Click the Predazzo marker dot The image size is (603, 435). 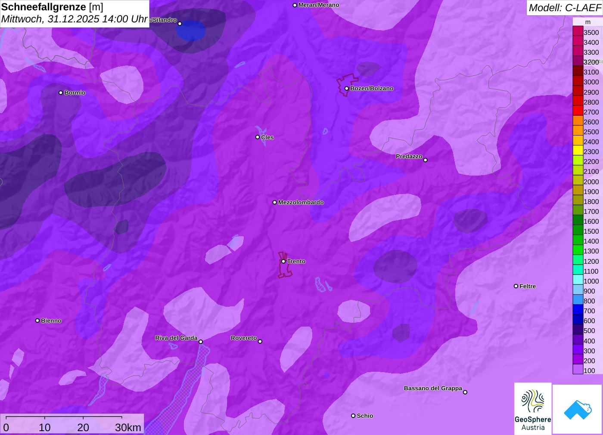click(x=426, y=160)
